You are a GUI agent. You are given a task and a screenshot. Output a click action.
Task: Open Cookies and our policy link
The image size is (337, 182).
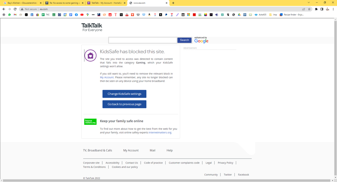(x=125, y=167)
